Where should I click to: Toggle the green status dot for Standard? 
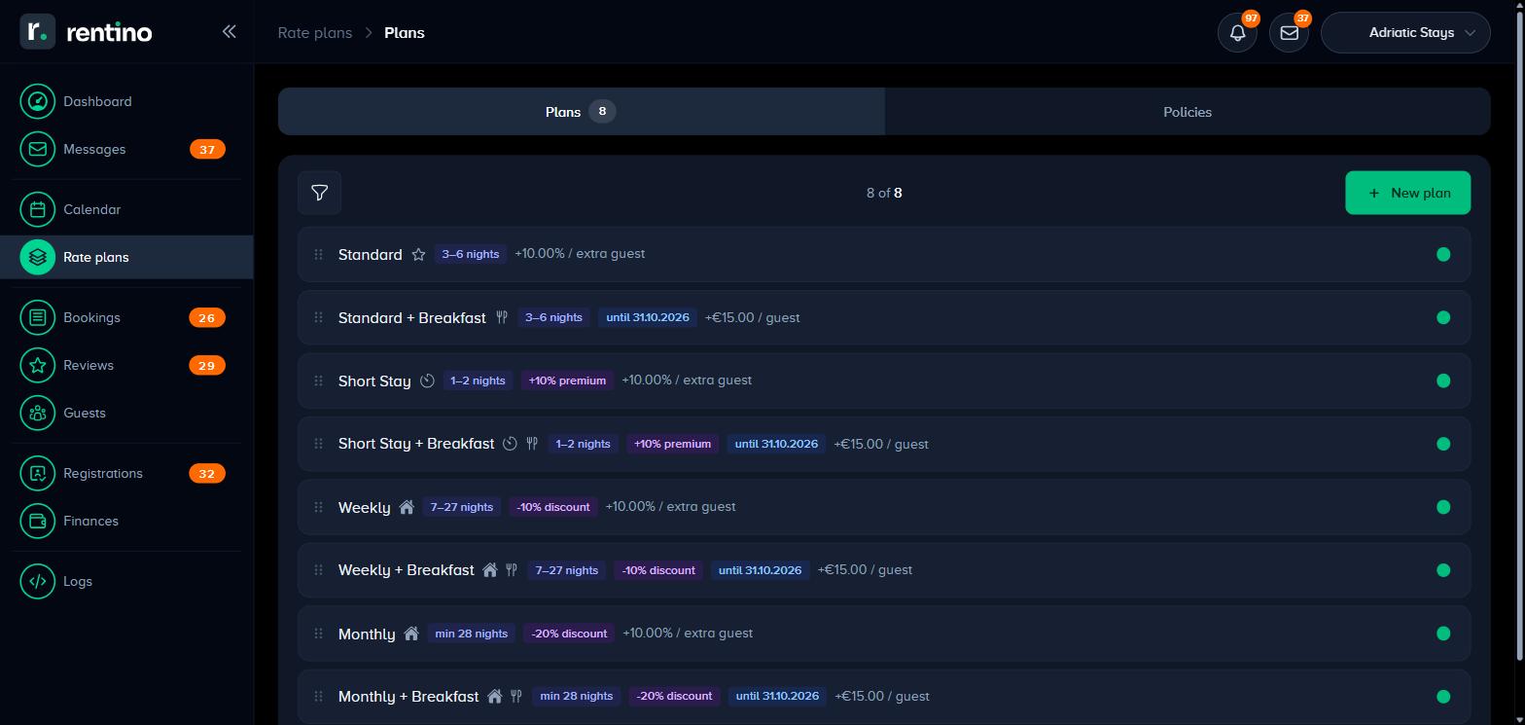[x=1443, y=254]
